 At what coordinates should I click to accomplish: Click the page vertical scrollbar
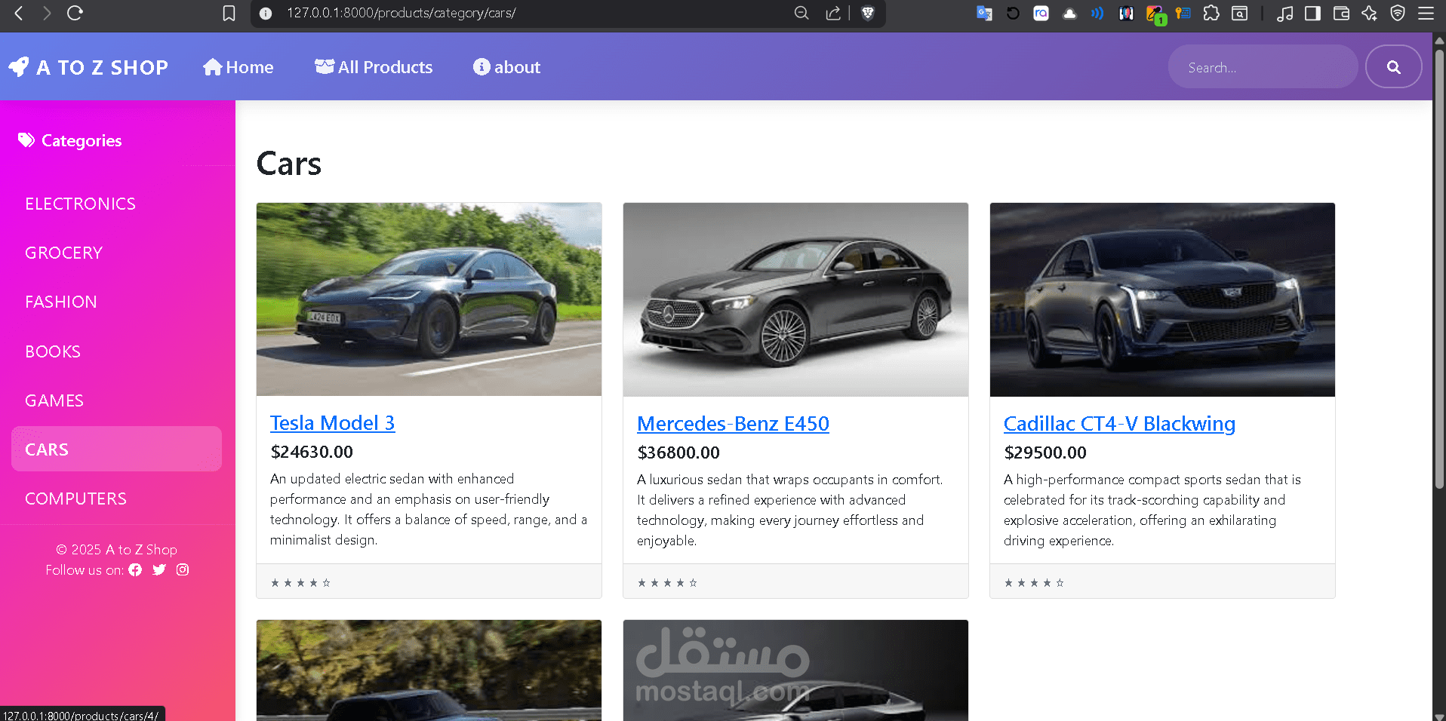click(1439, 269)
